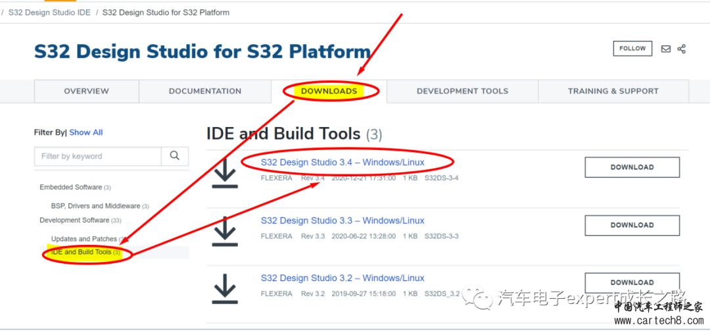
Task: Switch to the Downloads tab
Action: point(329,91)
